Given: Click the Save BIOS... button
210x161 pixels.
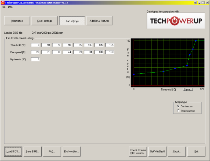Looking at the screenshot, I should click(x=33, y=152).
